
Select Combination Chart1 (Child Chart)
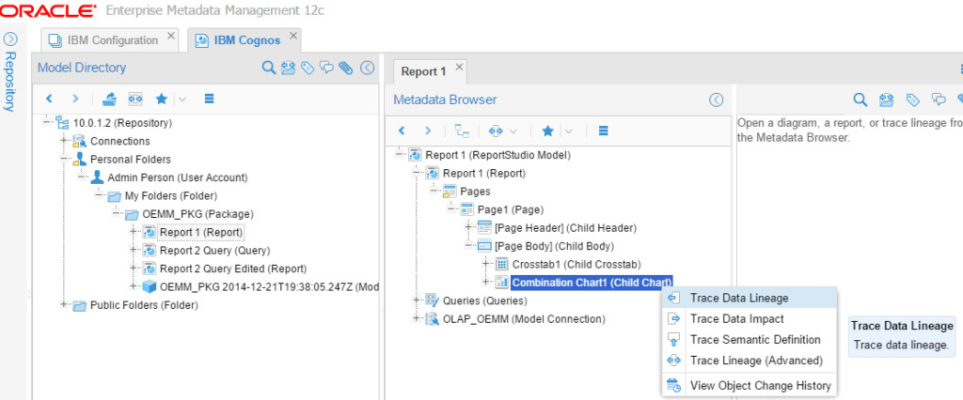point(592,283)
